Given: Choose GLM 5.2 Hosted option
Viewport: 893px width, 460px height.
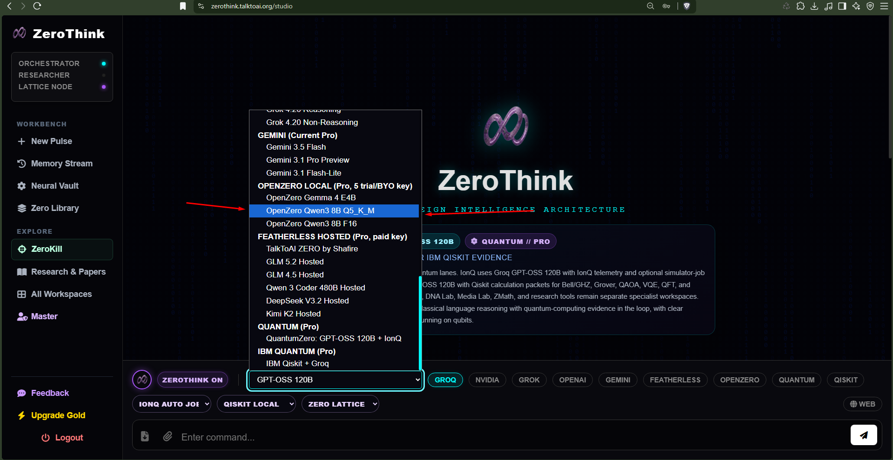Looking at the screenshot, I should tap(334, 262).
